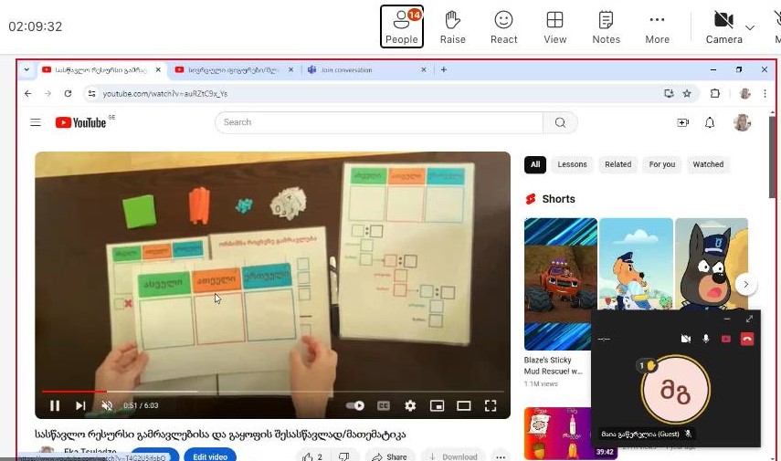Screen dimensions: 781x461
Task: Click the Edit video button
Action: coord(209,456)
